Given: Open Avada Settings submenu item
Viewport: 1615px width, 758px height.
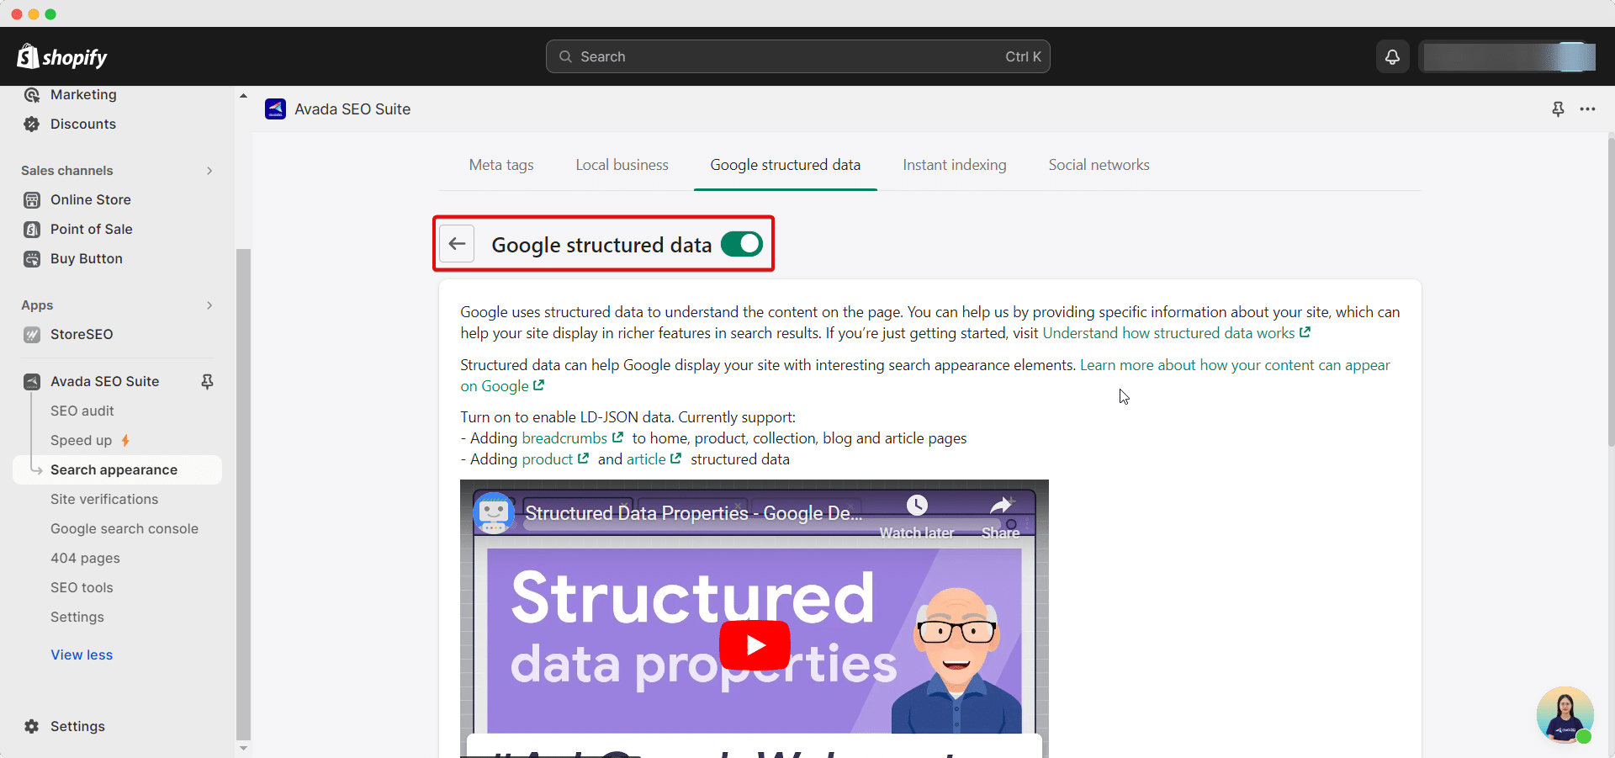Looking at the screenshot, I should 77,617.
